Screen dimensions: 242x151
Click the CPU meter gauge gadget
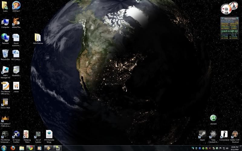pos(226,8)
